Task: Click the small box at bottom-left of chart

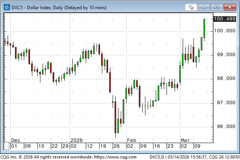Action: click(x=7, y=146)
